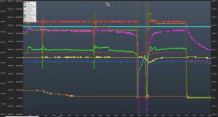Screen dimensions: 218x117
Task: Click the -200.00 W axis label
Action: click(10, 114)
